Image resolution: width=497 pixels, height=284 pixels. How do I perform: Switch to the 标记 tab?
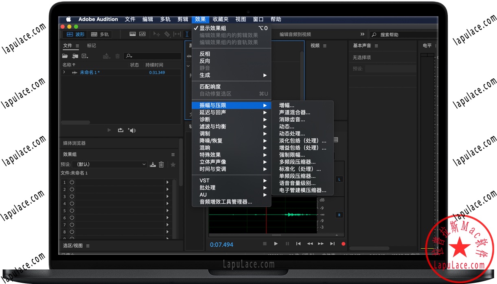[91, 45]
